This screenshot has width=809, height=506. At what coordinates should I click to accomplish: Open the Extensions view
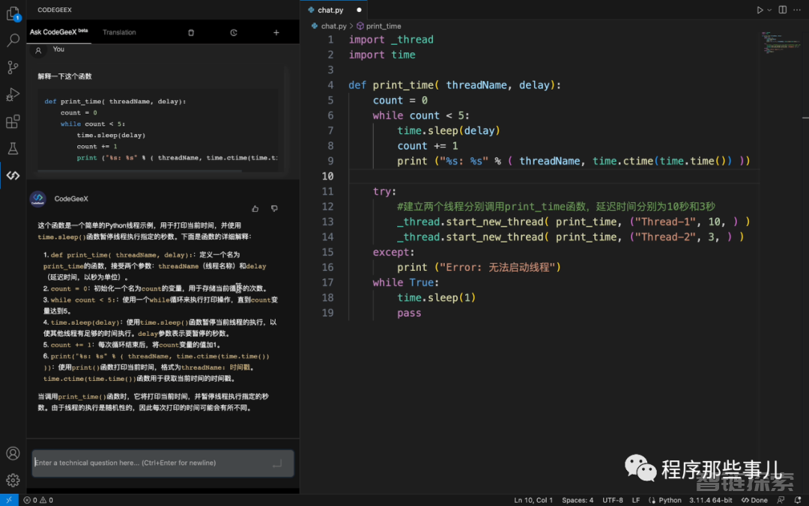click(13, 122)
